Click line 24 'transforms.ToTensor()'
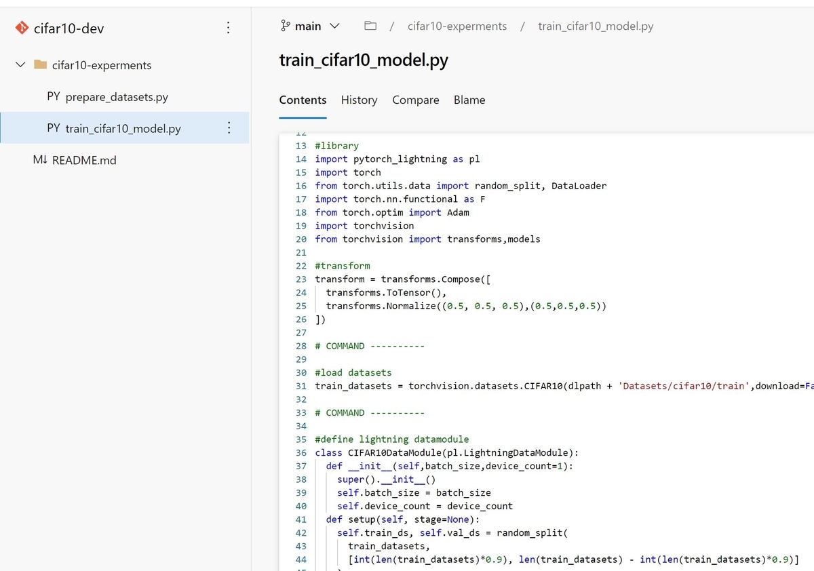The image size is (814, 571). click(x=387, y=292)
